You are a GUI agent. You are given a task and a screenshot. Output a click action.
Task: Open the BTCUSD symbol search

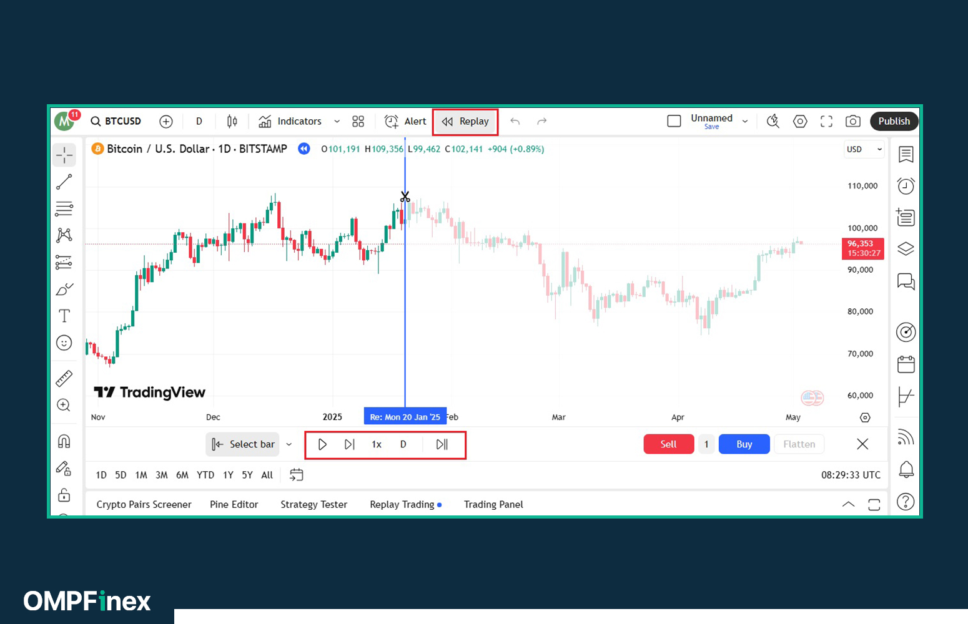(116, 121)
